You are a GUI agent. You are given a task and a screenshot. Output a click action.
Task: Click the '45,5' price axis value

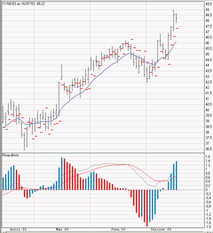pos(208,49)
